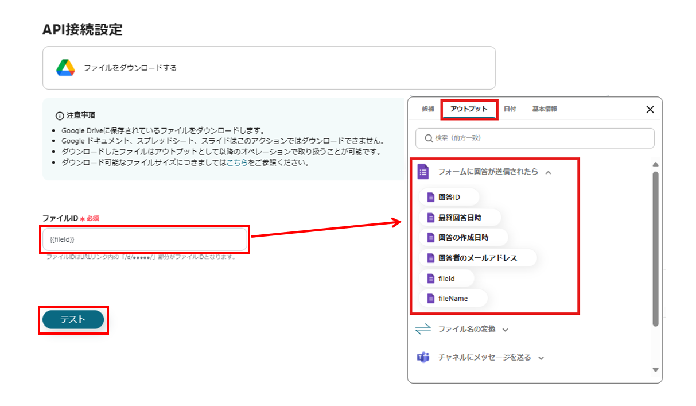
Task: Click the scrollbar up arrow in popup
Action: pos(655,165)
